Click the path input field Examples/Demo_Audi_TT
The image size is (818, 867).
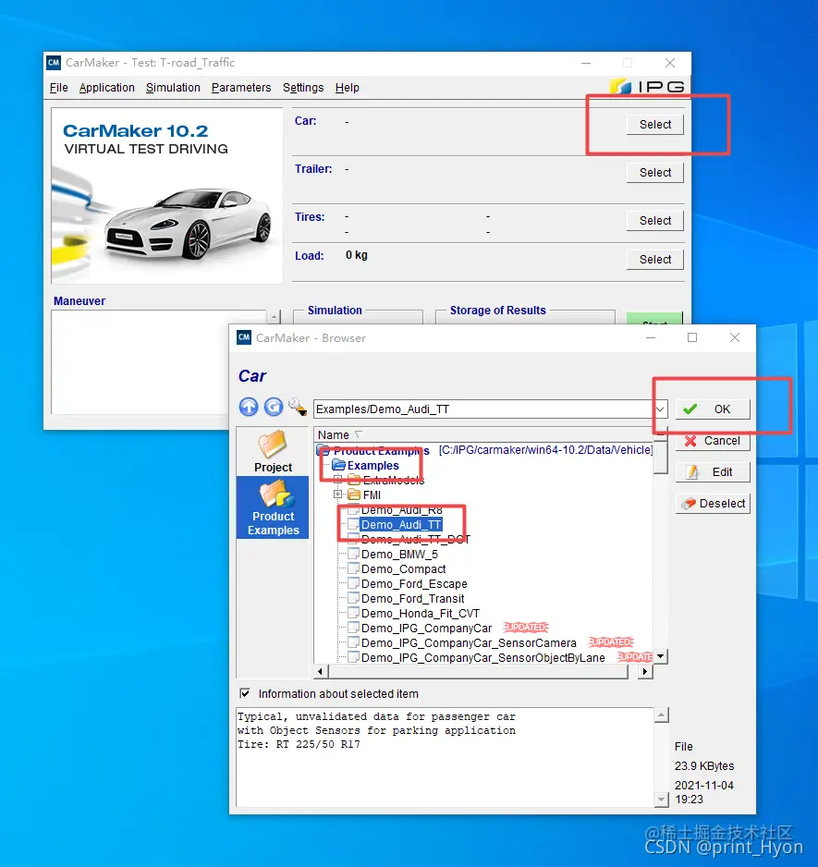point(484,409)
